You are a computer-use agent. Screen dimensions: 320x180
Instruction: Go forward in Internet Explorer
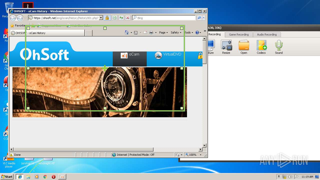point(20,18)
